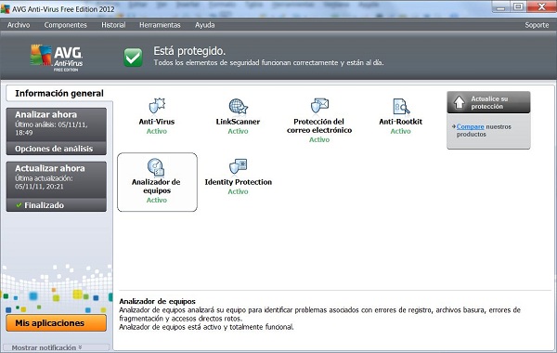Screen dimensions: 557x353
Task: Click the Anti-Virus label text
Action: click(157, 121)
